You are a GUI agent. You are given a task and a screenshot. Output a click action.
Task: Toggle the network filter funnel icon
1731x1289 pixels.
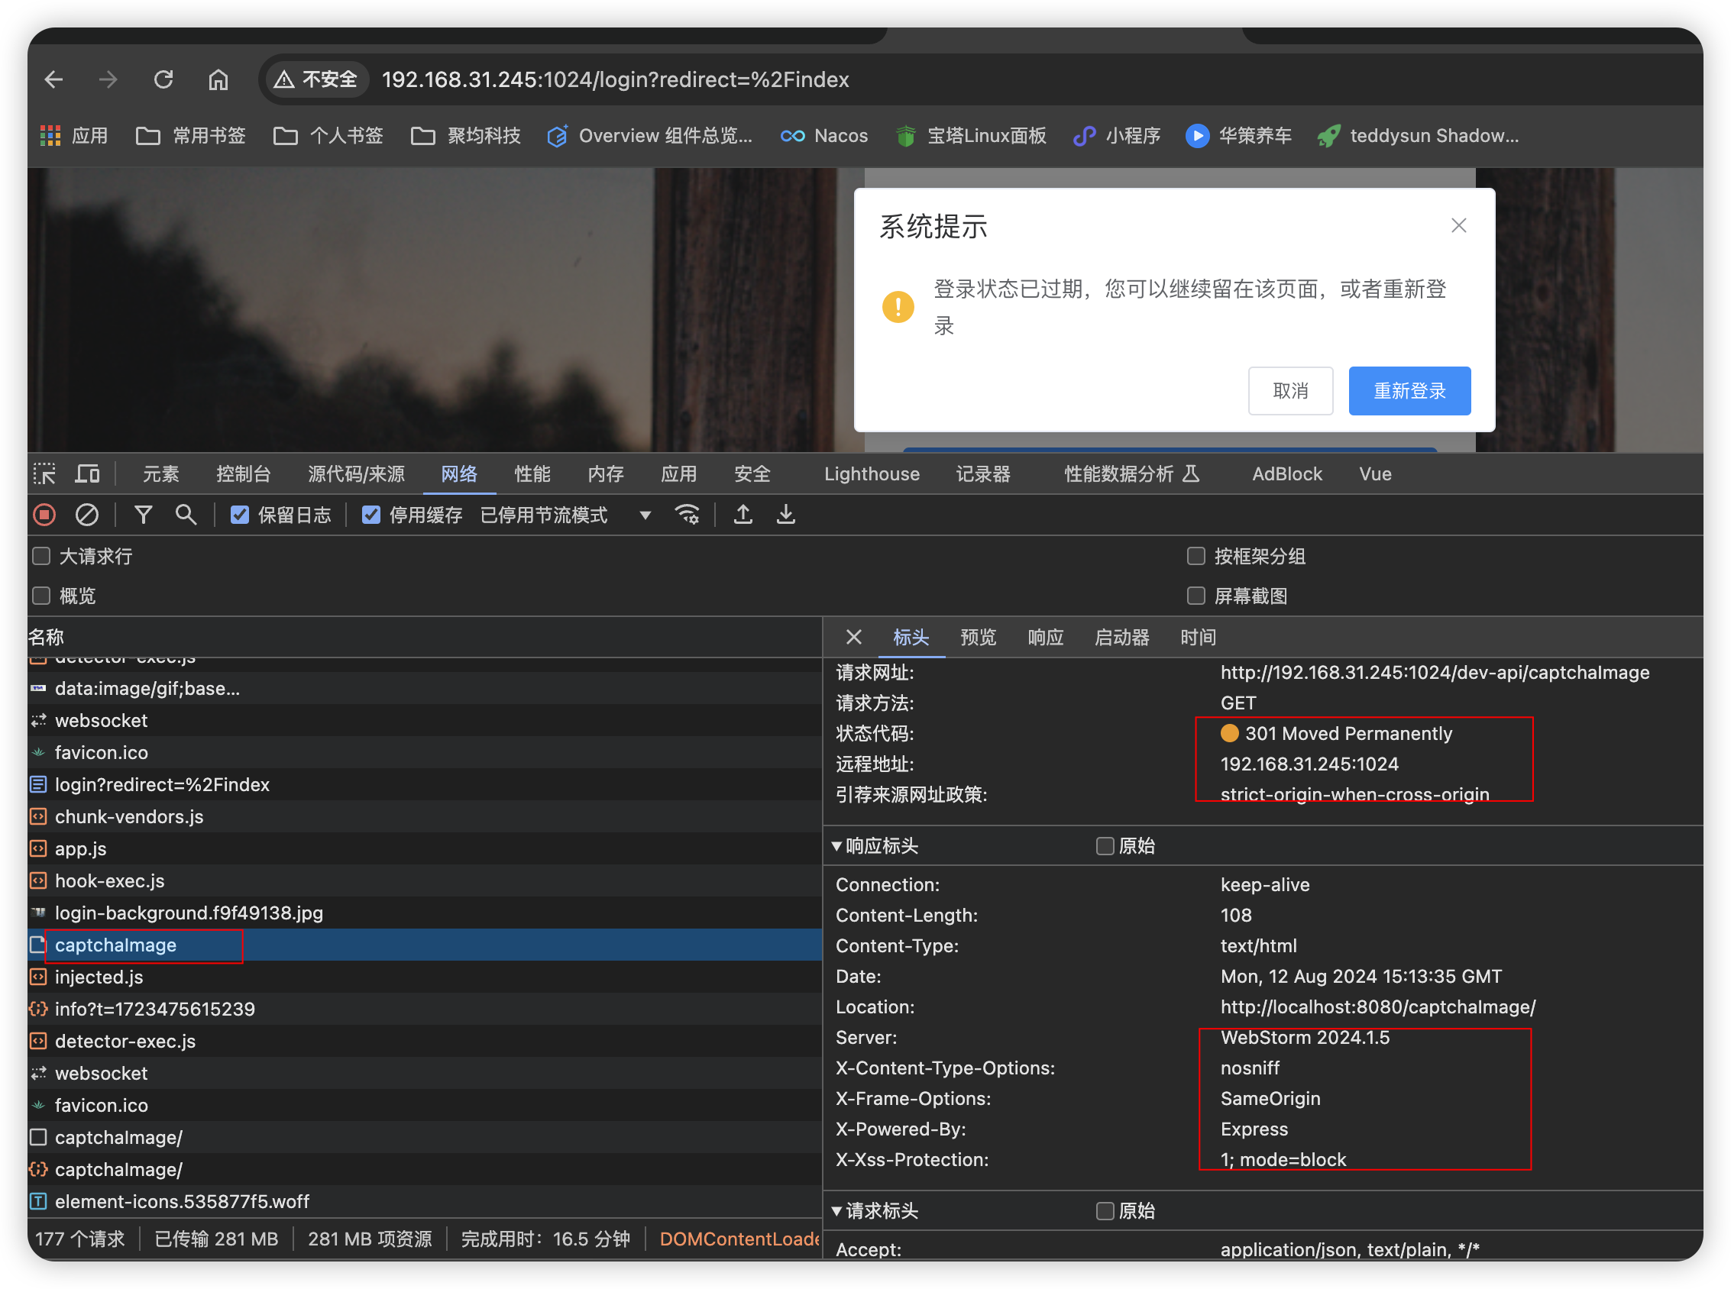coord(144,515)
